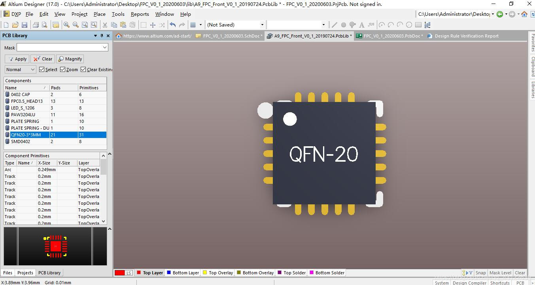Screen dimensions: 535x285
Task: Click the red current layer color swatch
Action: pos(119,273)
